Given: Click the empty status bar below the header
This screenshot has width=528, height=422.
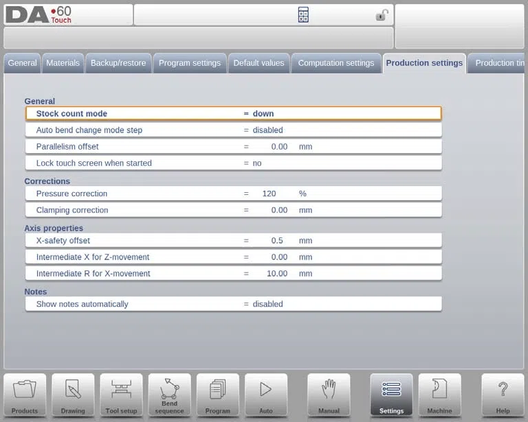Looking at the screenshot, I should (198, 38).
